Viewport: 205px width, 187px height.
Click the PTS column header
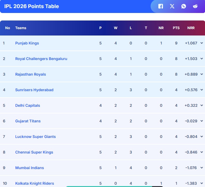pos(176,28)
